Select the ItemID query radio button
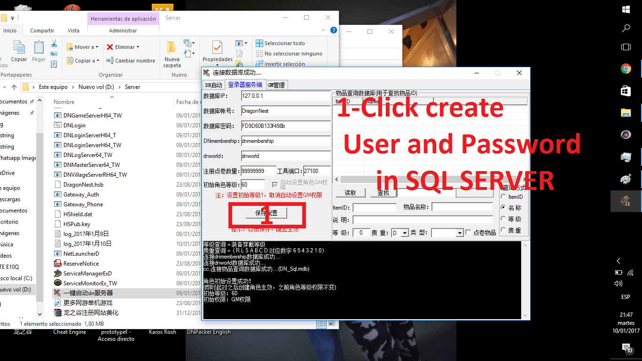642x361 pixels. click(x=504, y=196)
